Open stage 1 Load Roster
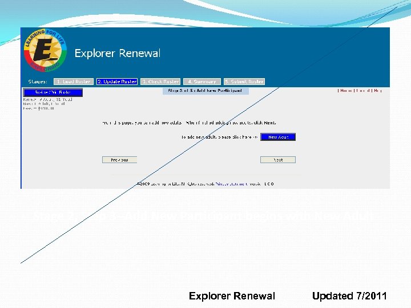411x308 pixels. pos(74,82)
